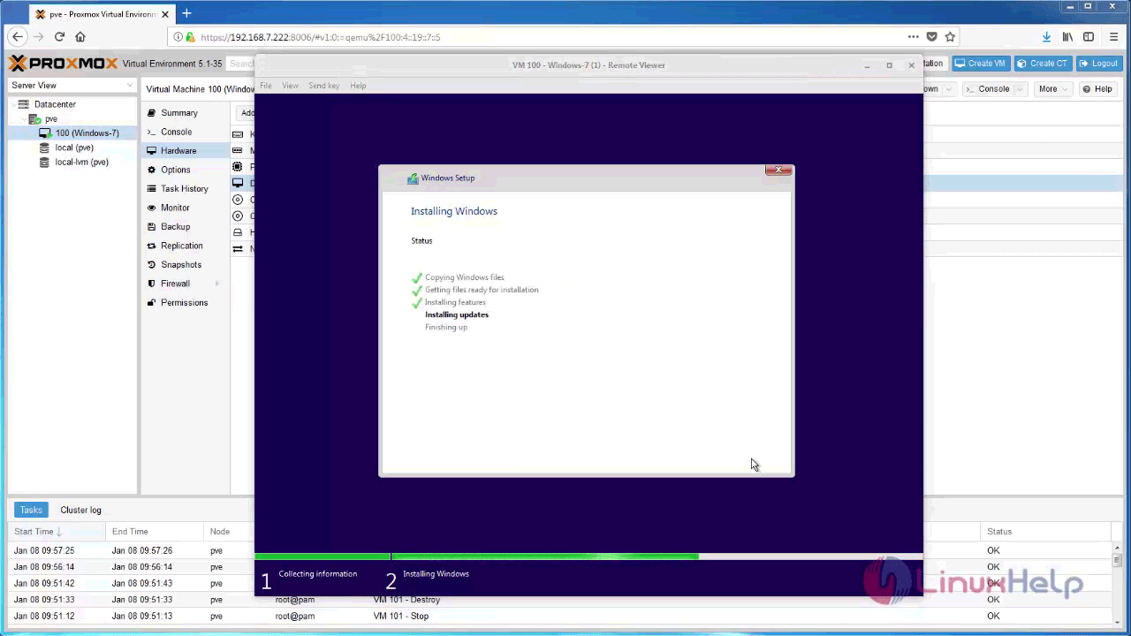Open the Firefox library icon
Image resolution: width=1131 pixels, height=636 pixels.
(1067, 37)
